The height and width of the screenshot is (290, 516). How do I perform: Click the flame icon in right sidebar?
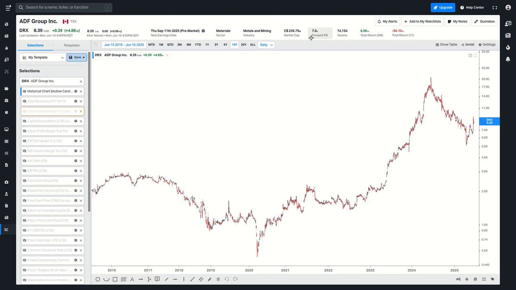pyautogui.click(x=508, y=47)
